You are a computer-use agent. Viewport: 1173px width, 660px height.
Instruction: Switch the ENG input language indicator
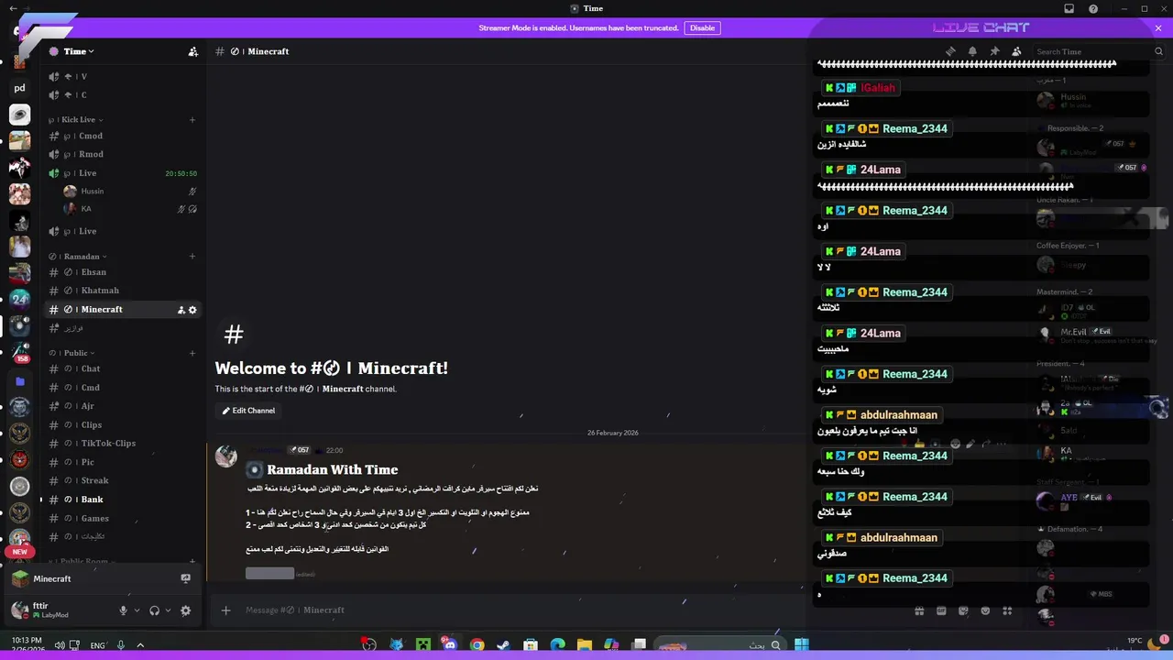point(97,645)
